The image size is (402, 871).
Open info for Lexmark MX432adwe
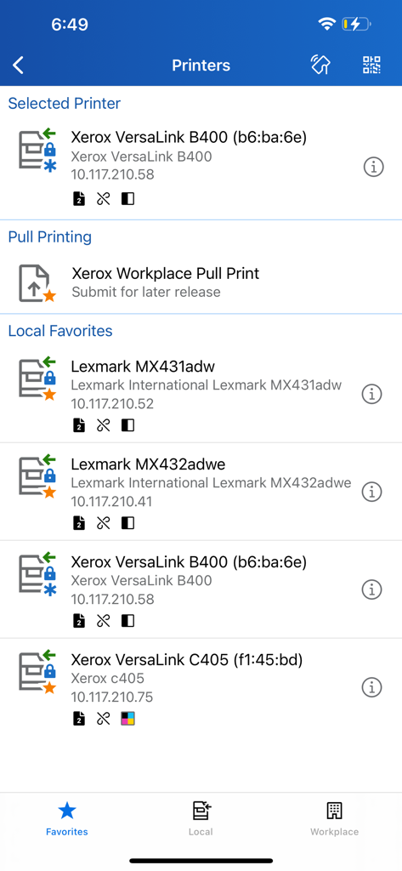tap(372, 492)
